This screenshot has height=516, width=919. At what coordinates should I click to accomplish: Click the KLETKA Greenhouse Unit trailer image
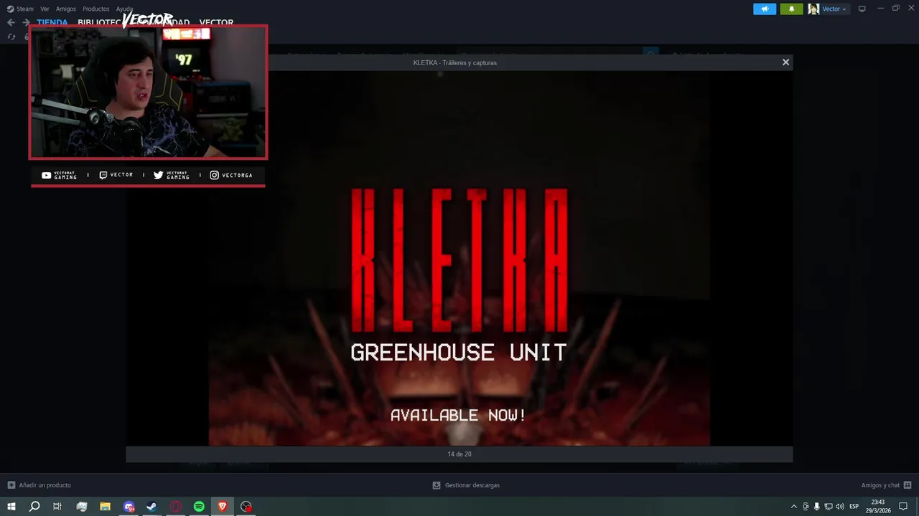[459, 258]
